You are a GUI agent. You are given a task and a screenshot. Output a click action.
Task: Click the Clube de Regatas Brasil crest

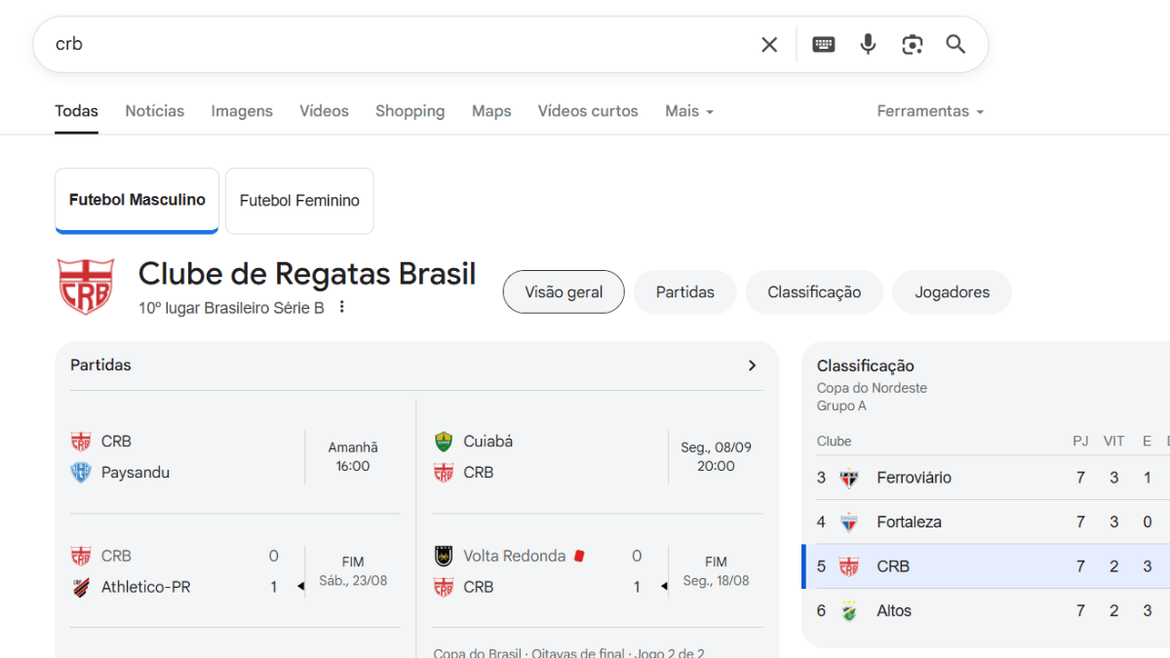[x=86, y=287]
